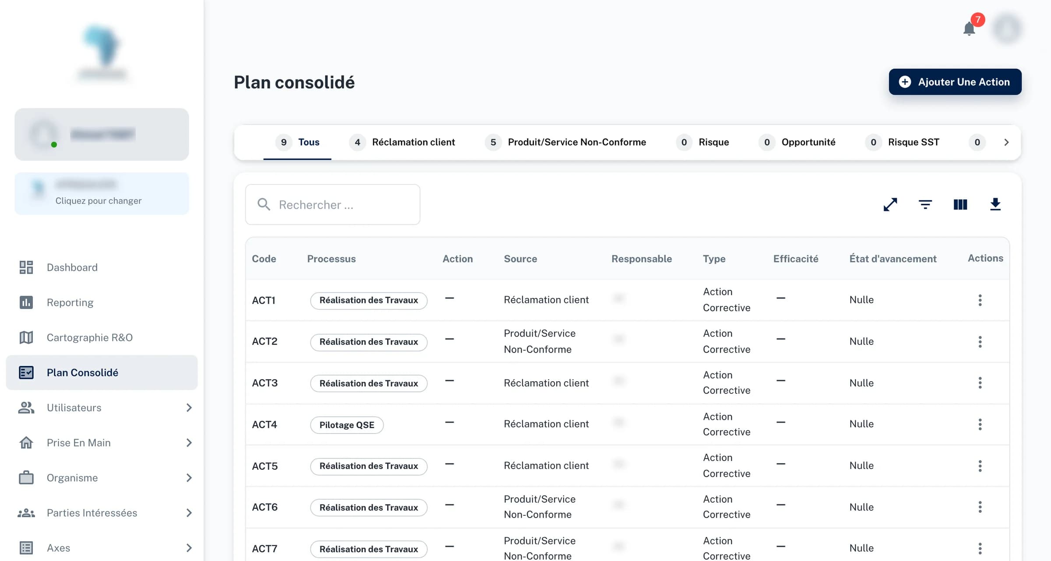Open the user avatar menu
1051x561 pixels.
point(1007,29)
